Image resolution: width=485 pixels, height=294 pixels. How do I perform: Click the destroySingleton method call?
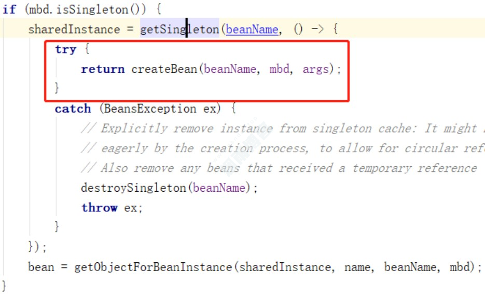134,188
